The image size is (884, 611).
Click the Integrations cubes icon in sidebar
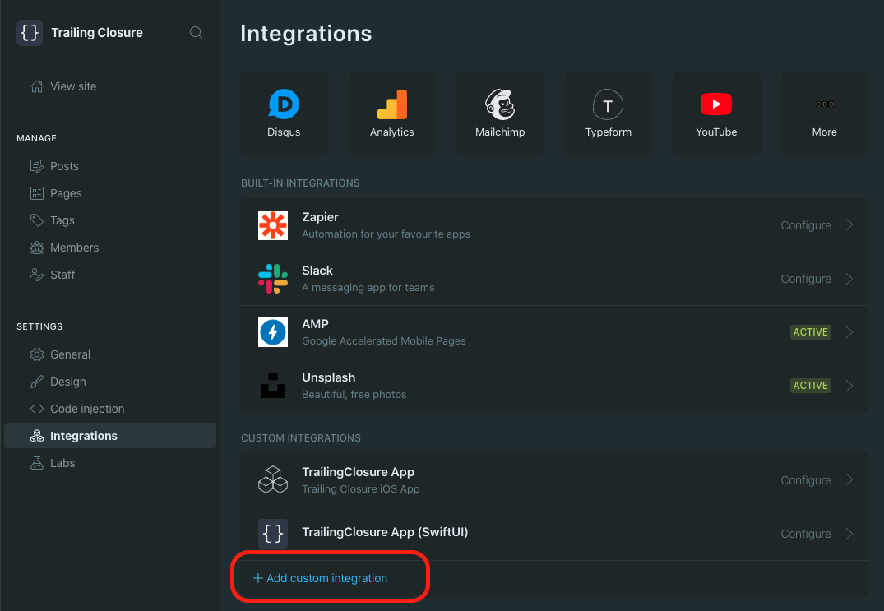(37, 436)
